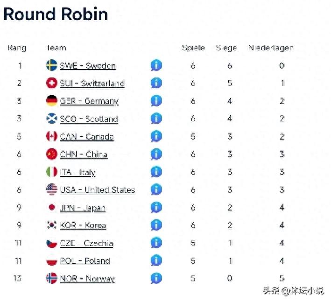The width and height of the screenshot is (331, 302).
Task: Open China's info bubble icon
Action: (x=156, y=154)
